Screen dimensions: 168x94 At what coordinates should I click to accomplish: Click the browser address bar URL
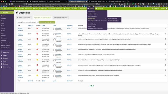[x=59, y=4]
